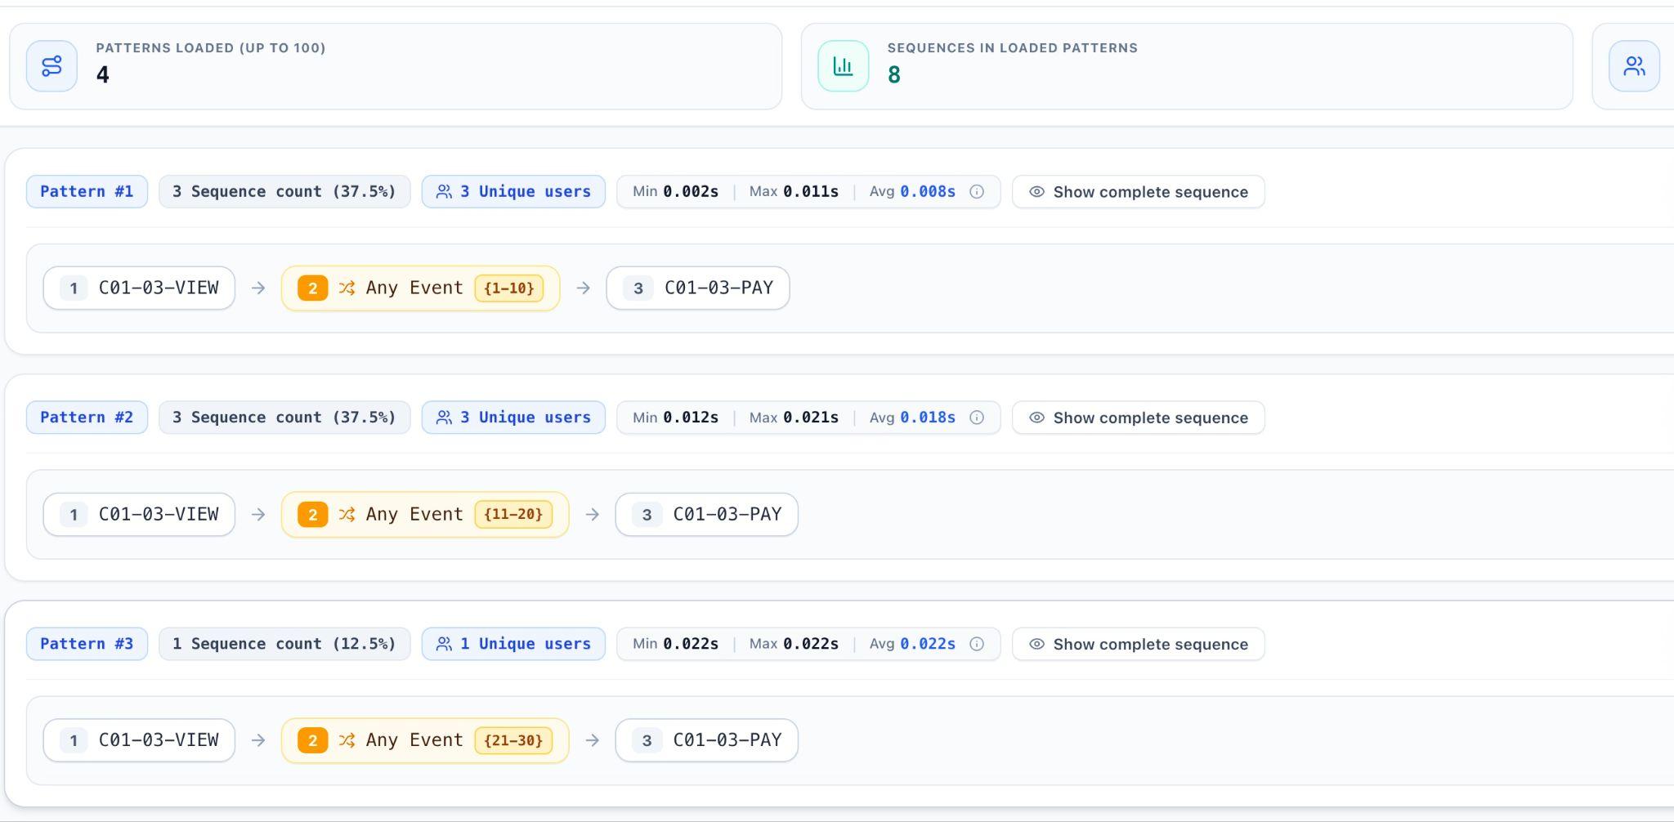Click shuffle icon in Any Event {1-10}
Screen dimensions: 1674x822
(347, 288)
